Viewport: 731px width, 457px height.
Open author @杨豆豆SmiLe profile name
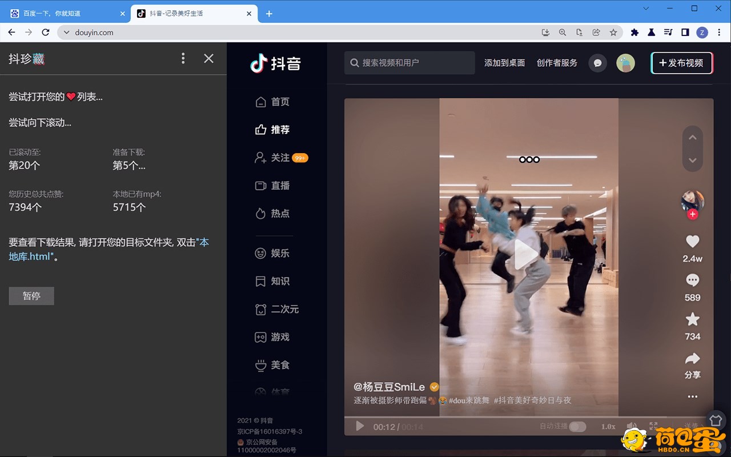coord(389,387)
